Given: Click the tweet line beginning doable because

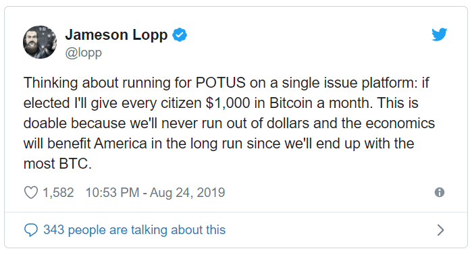Looking at the screenshot, I should (x=229, y=123).
